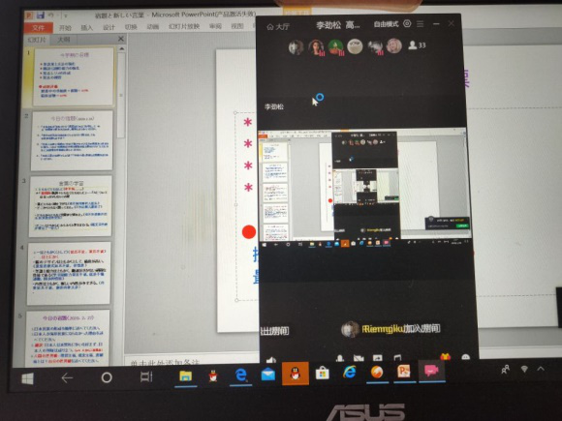Open Microsoft Store from the taskbar
This screenshot has height=421, width=562.
[x=323, y=374]
